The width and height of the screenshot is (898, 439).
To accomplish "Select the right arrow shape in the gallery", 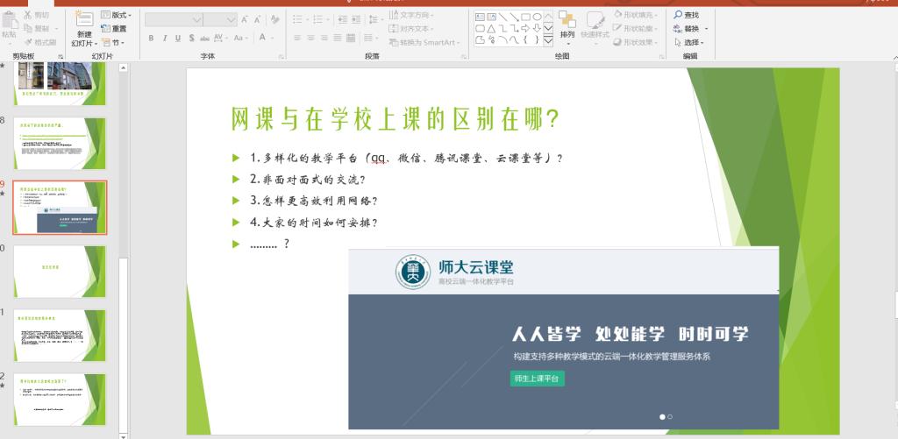I will pyautogui.click(x=525, y=28).
